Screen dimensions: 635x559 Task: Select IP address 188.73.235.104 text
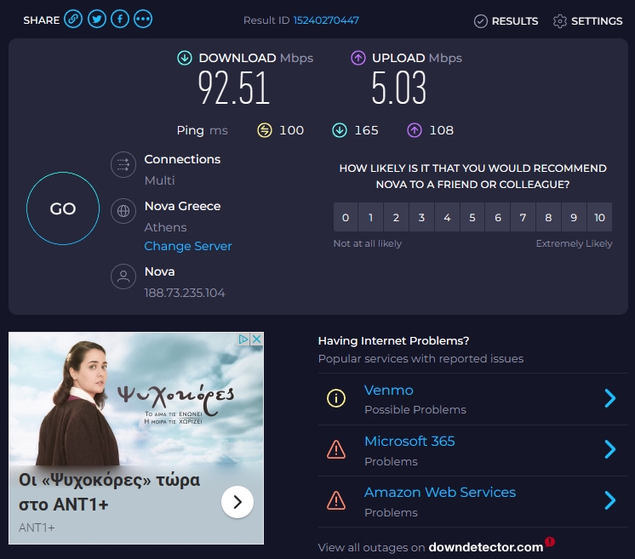coord(185,293)
